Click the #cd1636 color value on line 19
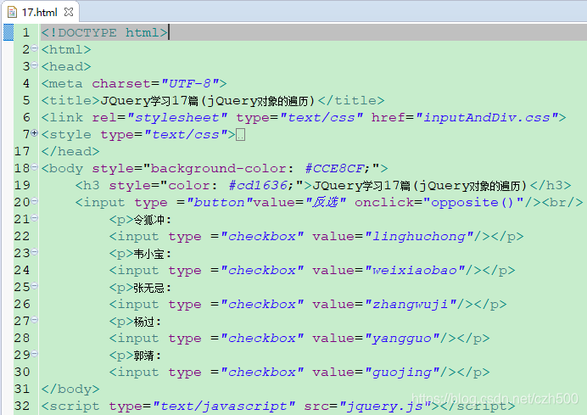This screenshot has height=415, width=587. [259, 185]
